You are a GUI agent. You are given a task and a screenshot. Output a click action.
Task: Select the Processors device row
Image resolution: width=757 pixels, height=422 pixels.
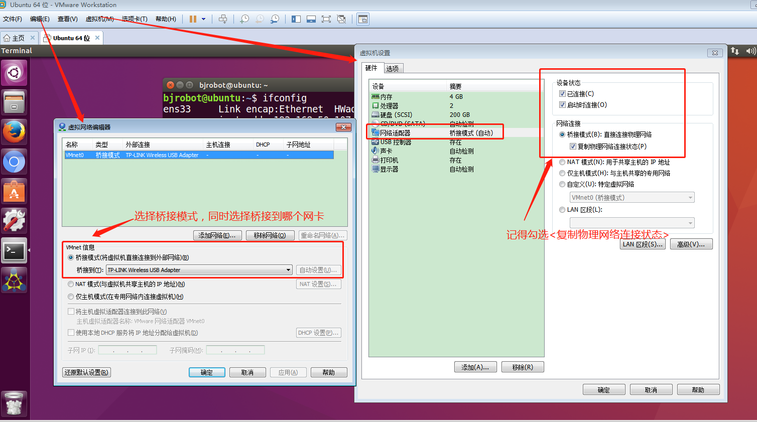pos(456,106)
